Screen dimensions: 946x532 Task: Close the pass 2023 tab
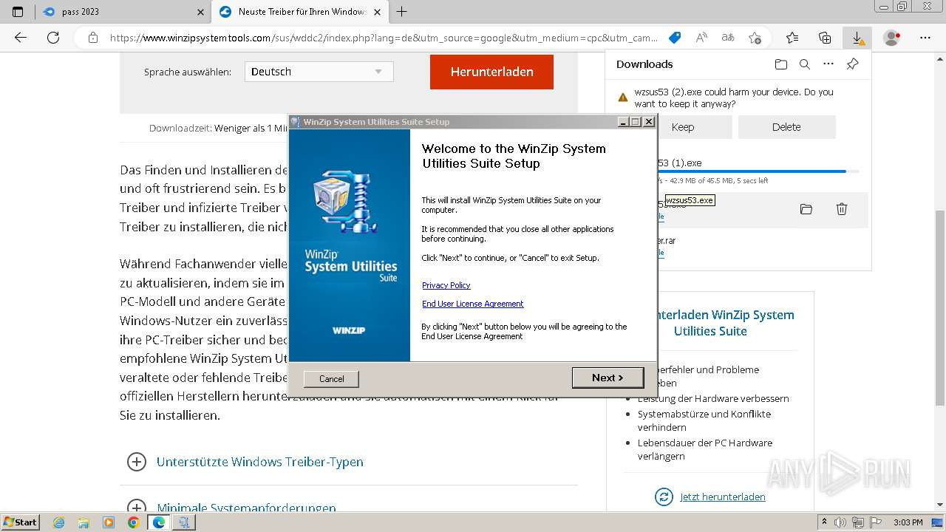coord(201,12)
